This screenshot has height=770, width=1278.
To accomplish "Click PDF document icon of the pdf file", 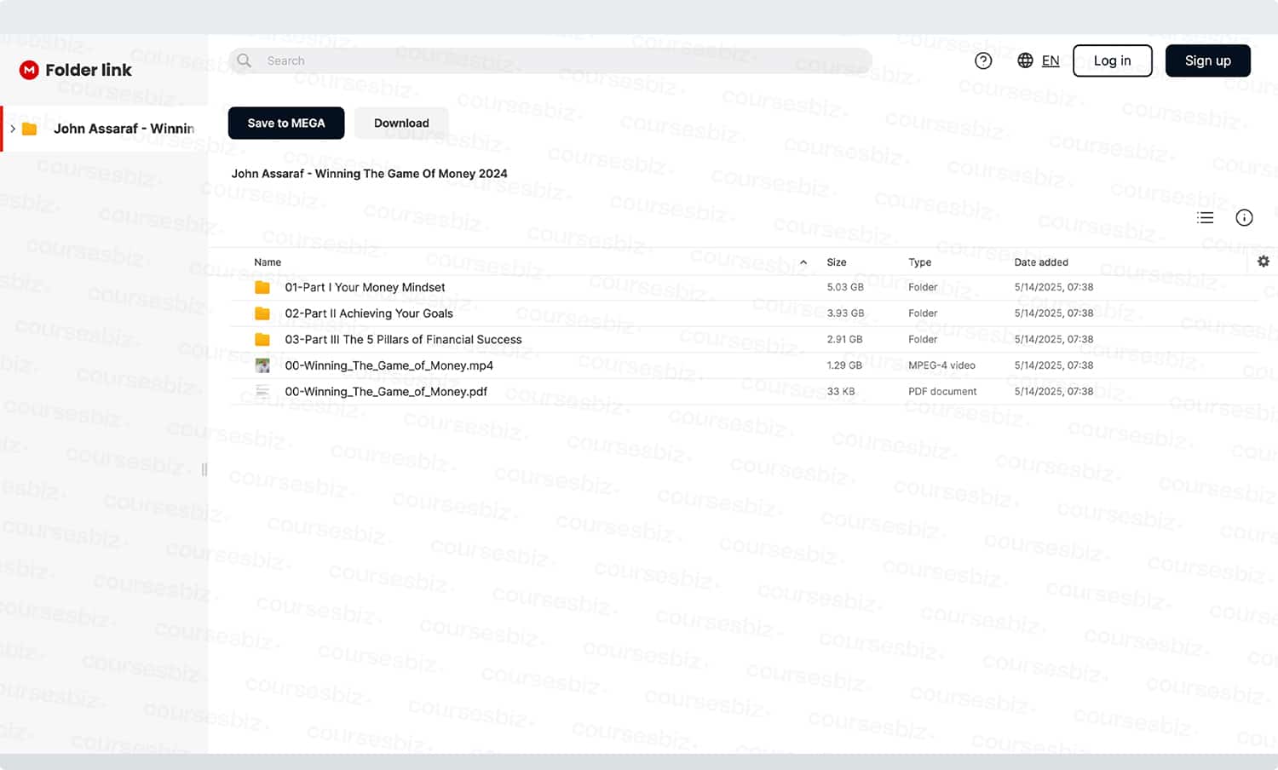I will click(x=262, y=392).
